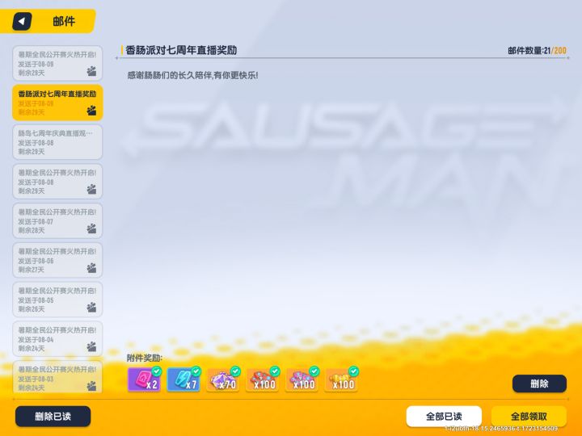Click the 邮件 page title
582x436 pixels.
64,21
